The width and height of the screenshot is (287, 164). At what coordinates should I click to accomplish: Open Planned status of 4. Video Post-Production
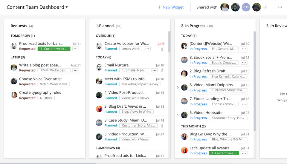pyautogui.click(x=111, y=98)
